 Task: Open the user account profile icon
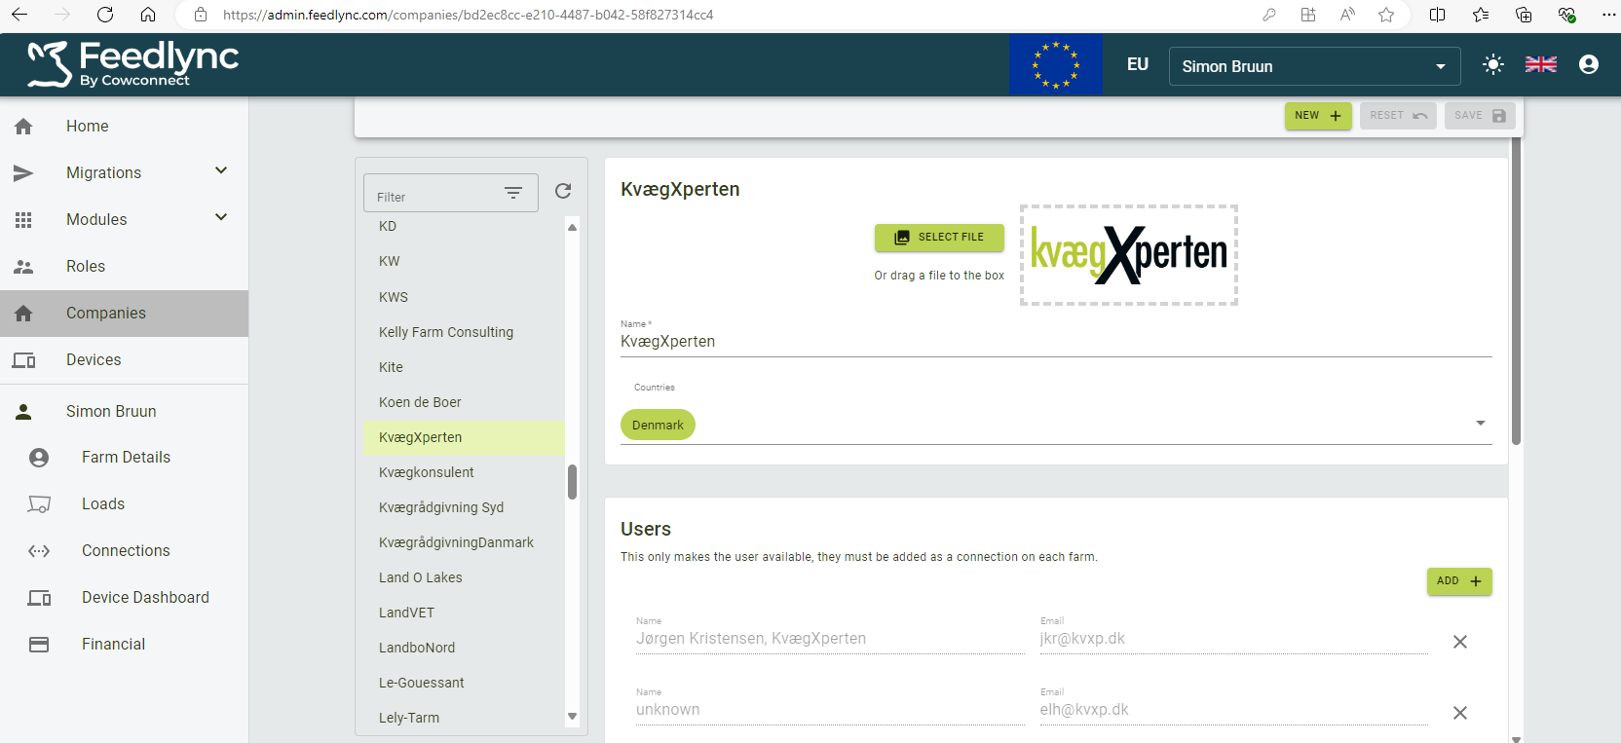point(1589,64)
